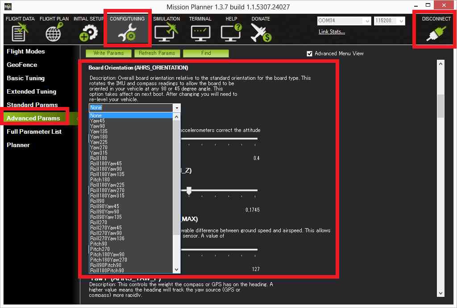457x308 pixels.
Task: Click the Refresh Params button
Action: click(x=157, y=53)
